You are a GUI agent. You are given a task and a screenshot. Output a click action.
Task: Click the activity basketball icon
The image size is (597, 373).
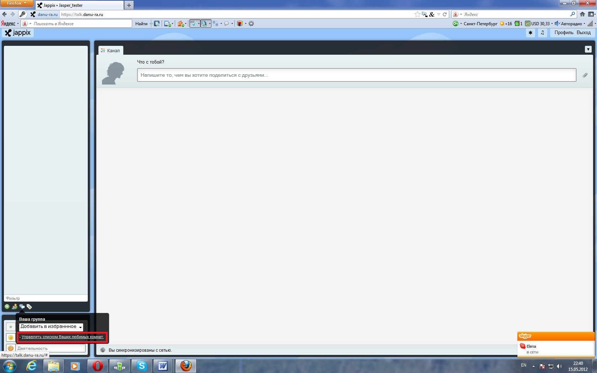(x=11, y=348)
